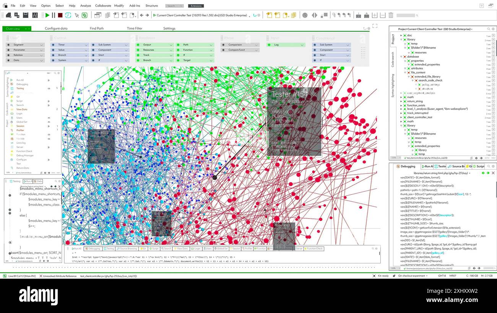Click the Extensions button
This screenshot has width=497, height=313.
coord(196,6)
